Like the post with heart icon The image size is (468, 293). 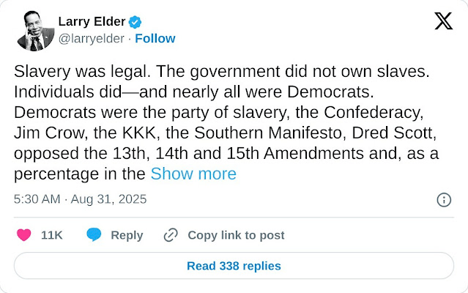tap(24, 235)
